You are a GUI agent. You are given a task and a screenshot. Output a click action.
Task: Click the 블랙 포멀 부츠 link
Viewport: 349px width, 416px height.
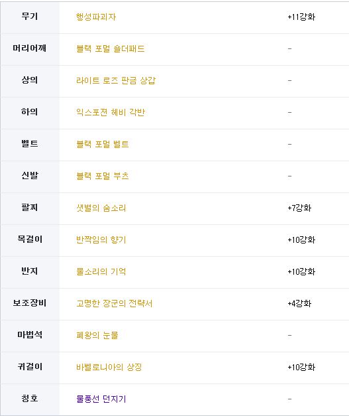103,176
